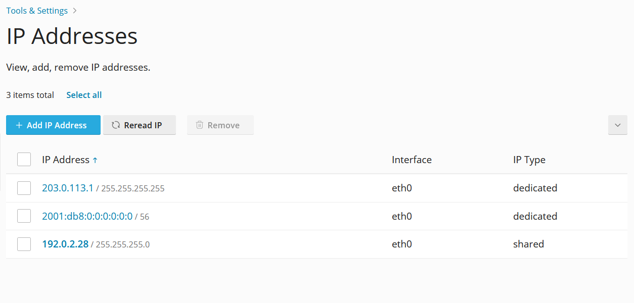This screenshot has height=303, width=634.
Task: Check the select-all checkbox in table header
Action: point(24,159)
